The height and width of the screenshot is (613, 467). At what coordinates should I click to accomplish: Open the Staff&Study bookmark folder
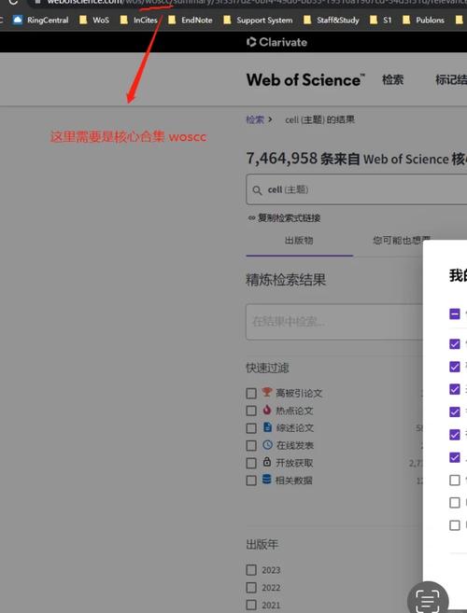point(332,20)
